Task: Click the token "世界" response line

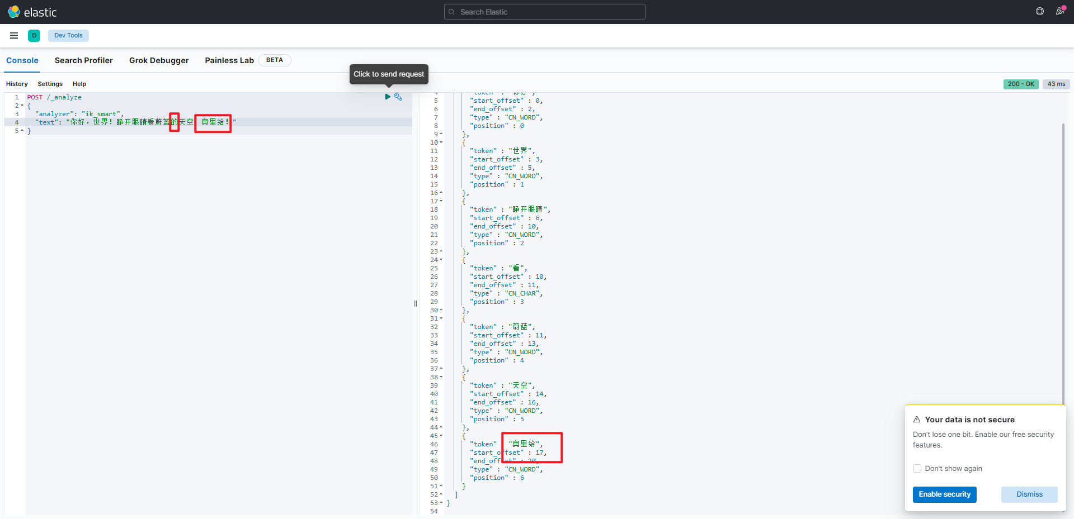Action: click(x=502, y=151)
